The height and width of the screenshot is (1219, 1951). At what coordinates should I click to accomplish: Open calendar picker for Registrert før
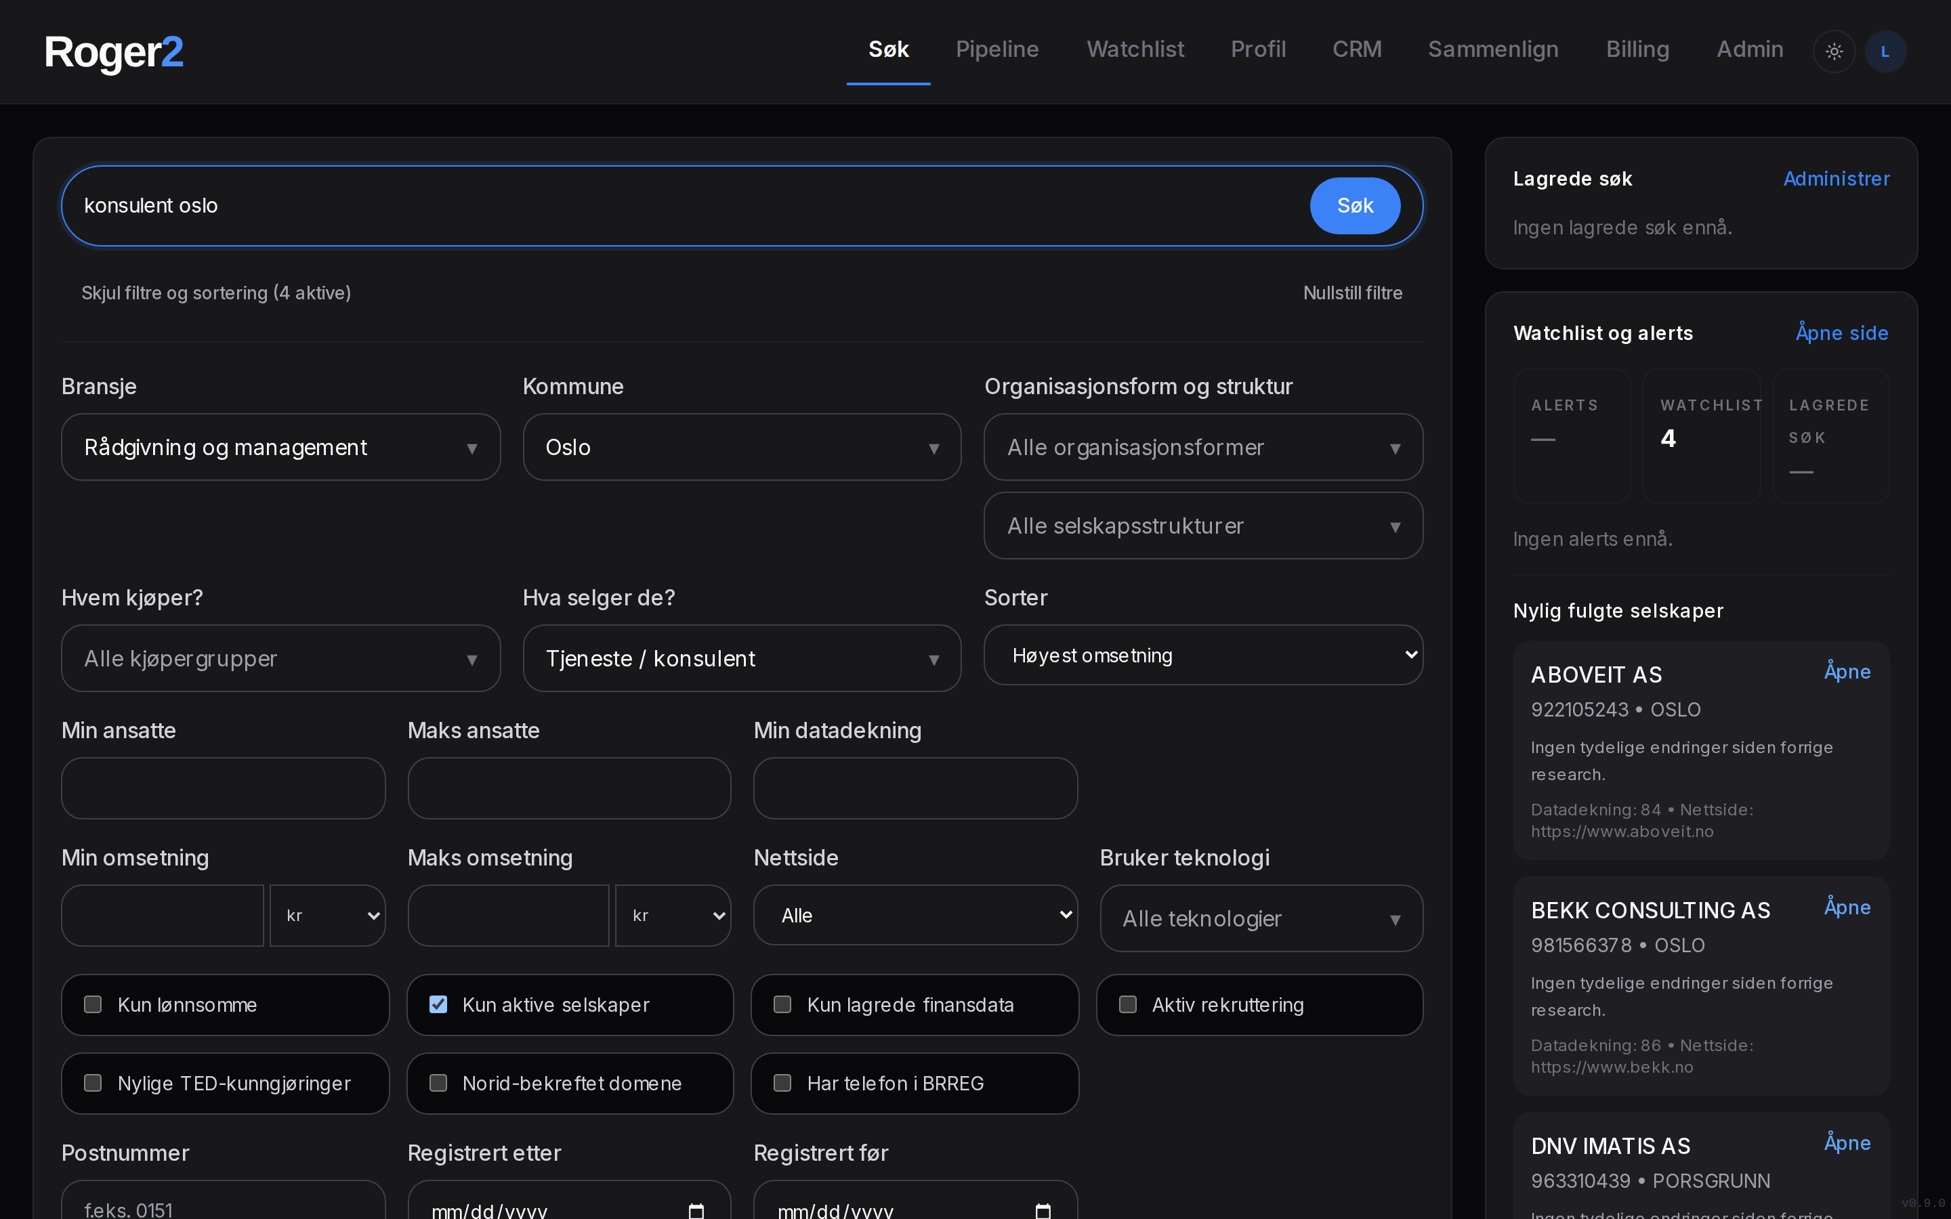[x=1043, y=1210]
